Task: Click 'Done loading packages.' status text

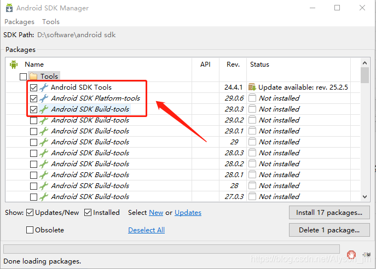Action: (x=42, y=261)
